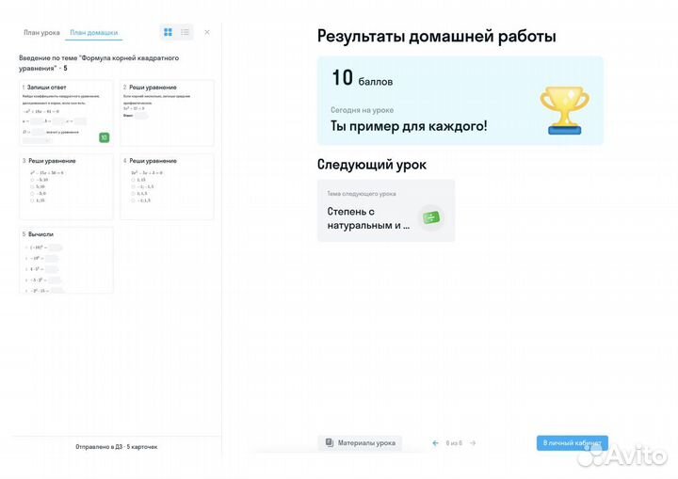Screen dimensions: 678x479
Task: Go to previous slide with left arrow
Action: click(435, 443)
